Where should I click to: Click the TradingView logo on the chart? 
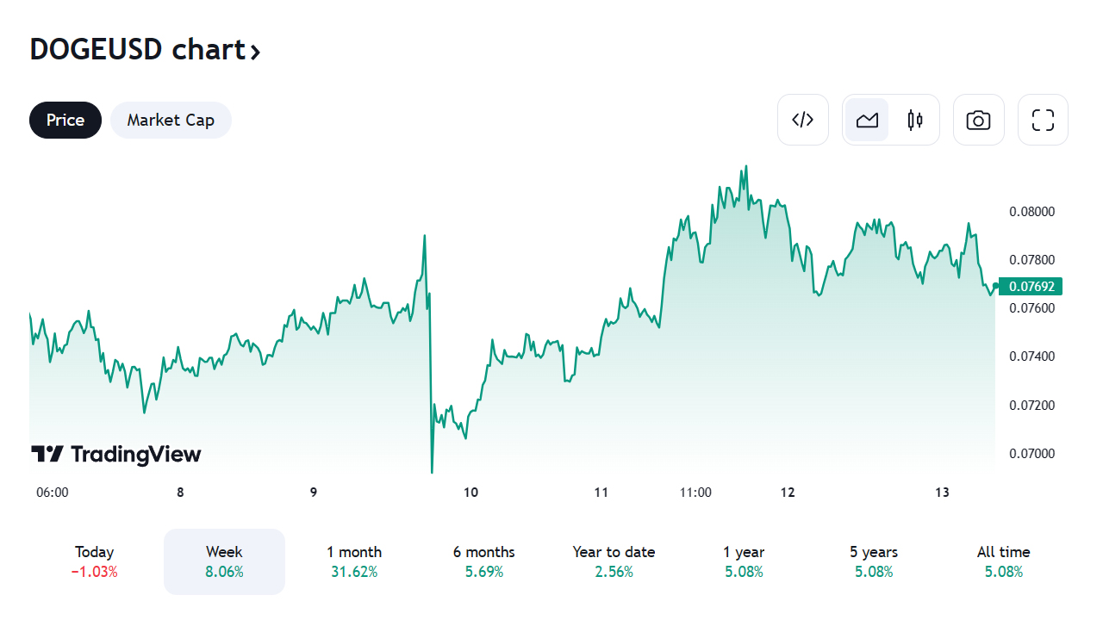pos(115,454)
